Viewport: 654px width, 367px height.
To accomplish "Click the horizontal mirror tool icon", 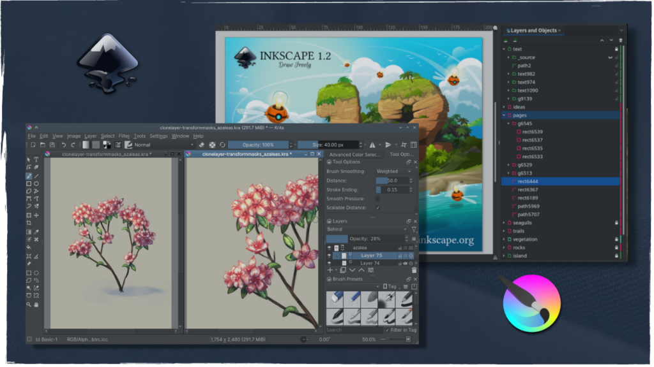I will tap(372, 145).
